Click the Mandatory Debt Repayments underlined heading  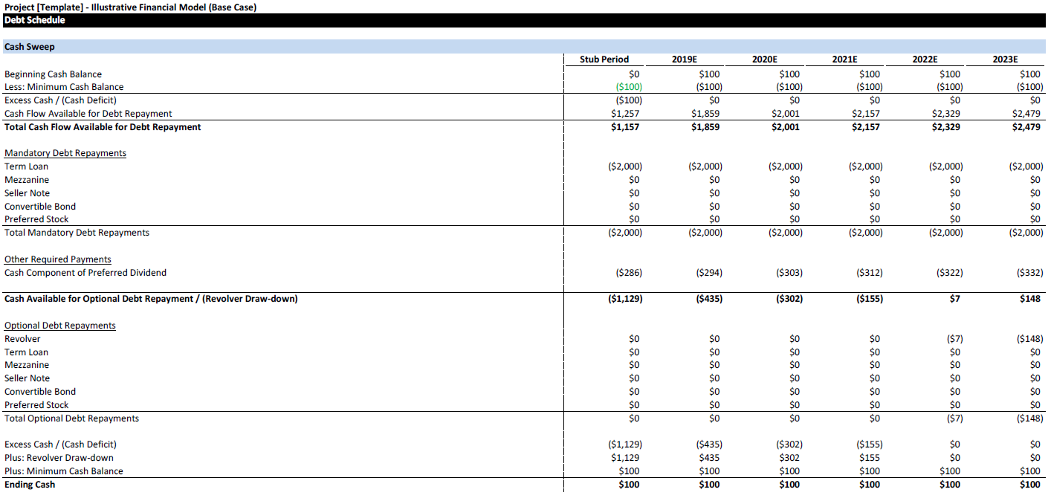pos(65,153)
